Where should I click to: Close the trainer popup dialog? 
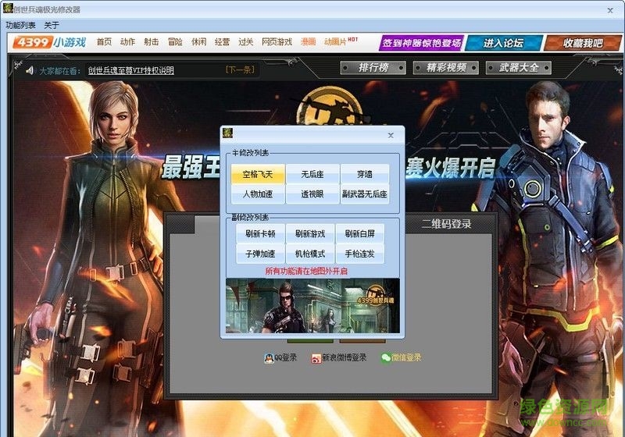coord(391,135)
